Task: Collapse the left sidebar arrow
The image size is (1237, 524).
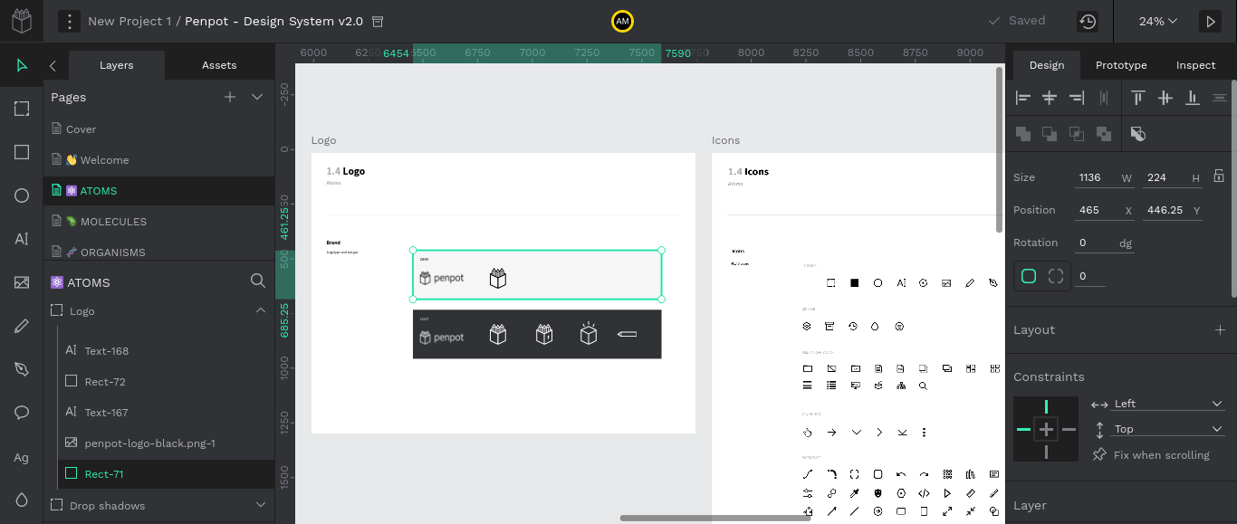Action: click(53, 65)
